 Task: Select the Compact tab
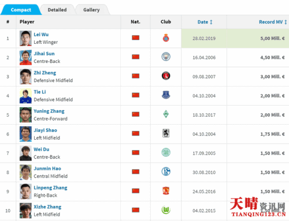point(21,10)
